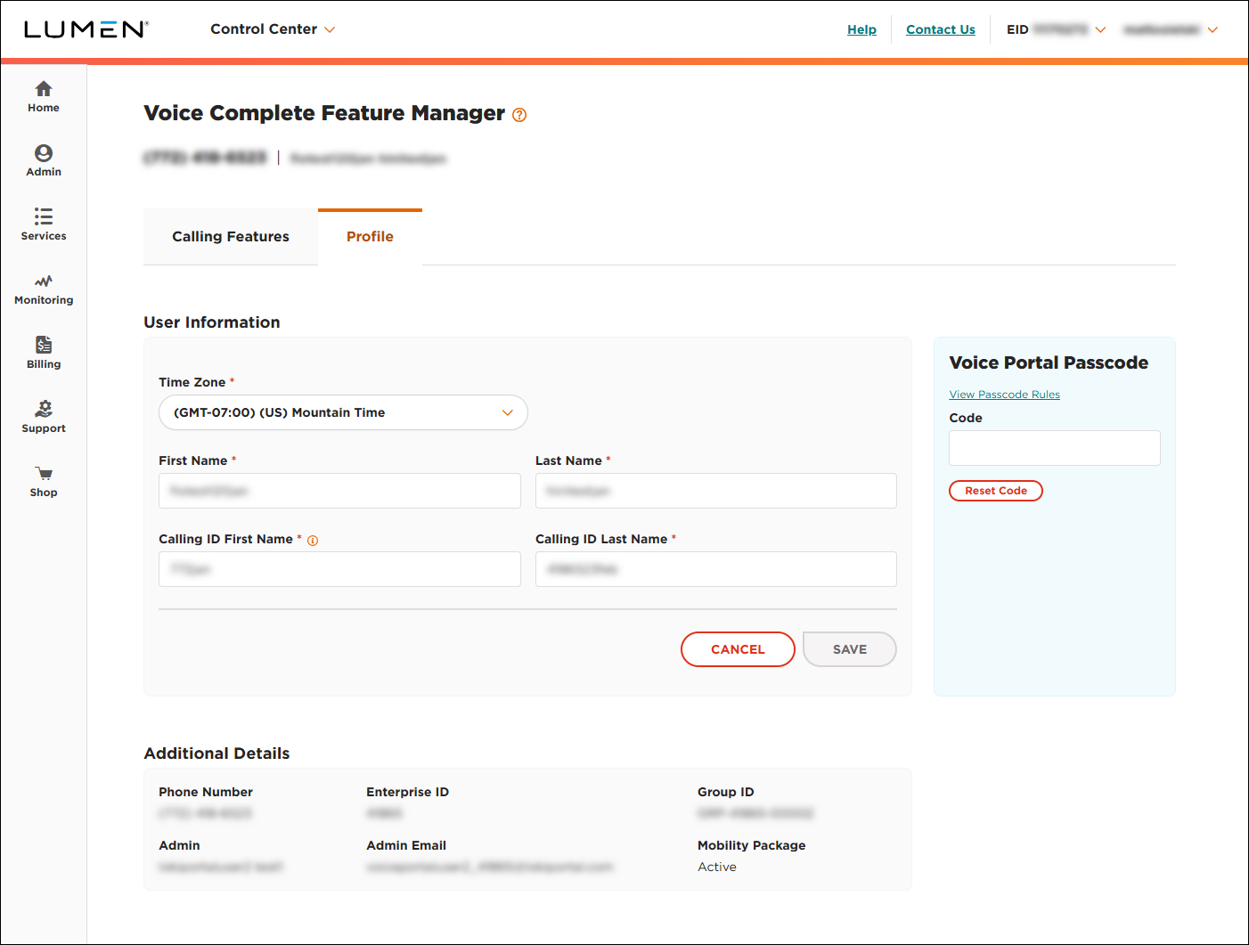Expand the Control Center dropdown
Viewport: 1249px width, 945px height.
click(273, 29)
